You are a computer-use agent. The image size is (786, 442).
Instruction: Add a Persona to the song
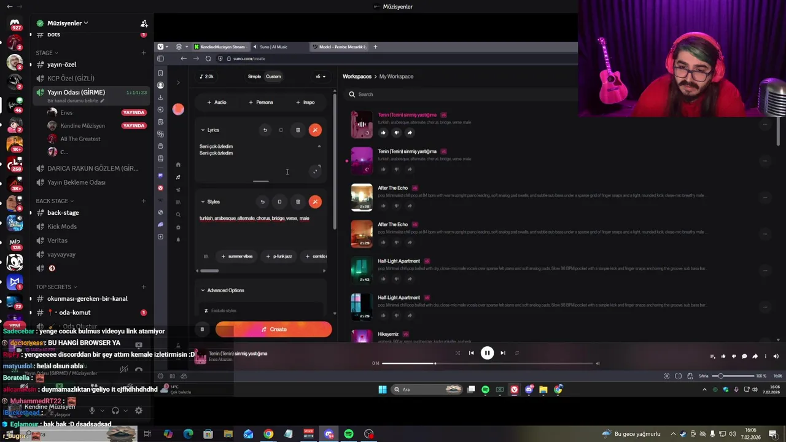pos(261,103)
